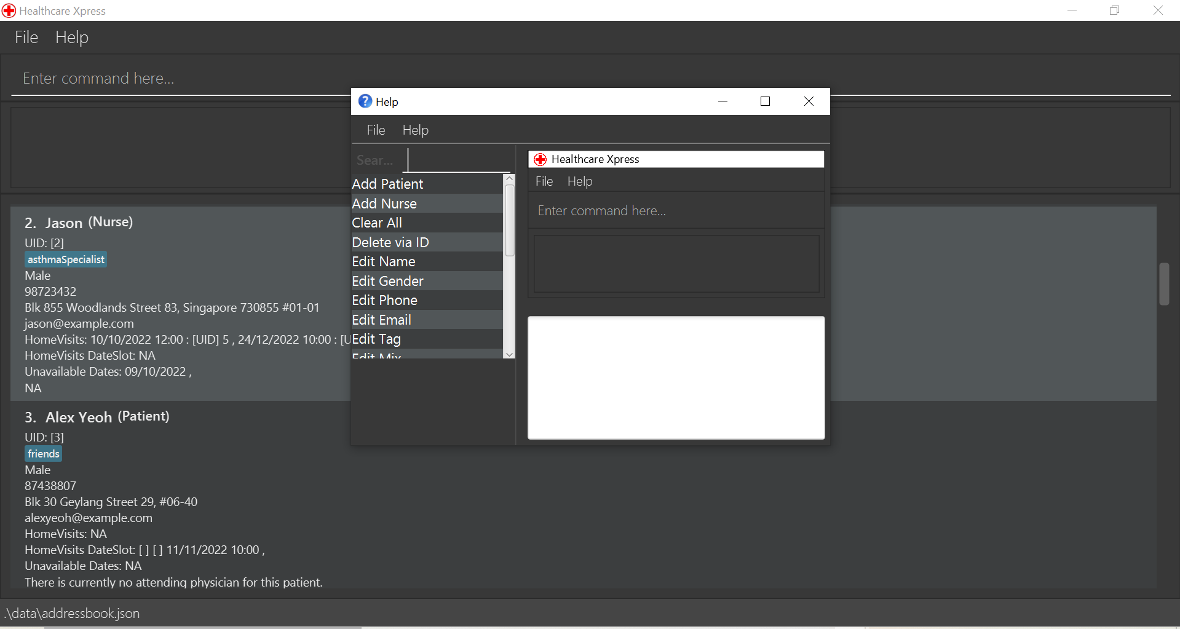Image resolution: width=1180 pixels, height=629 pixels.
Task: Click Alex's HomeVisits DateSlot 11/11/2022 line
Action: point(145,550)
